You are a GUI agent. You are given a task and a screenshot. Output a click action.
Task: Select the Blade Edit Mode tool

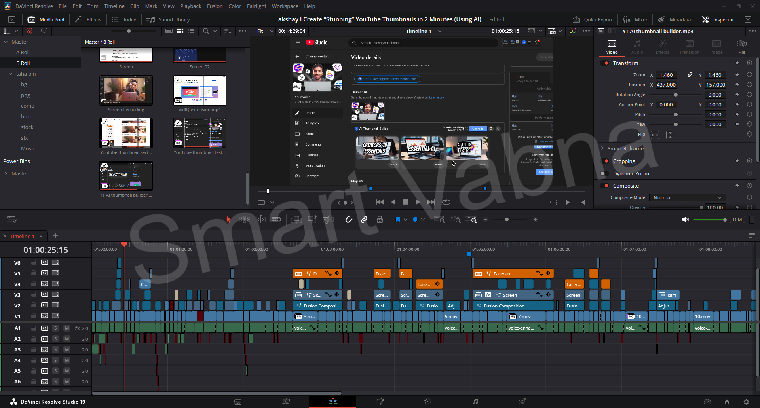click(276, 220)
